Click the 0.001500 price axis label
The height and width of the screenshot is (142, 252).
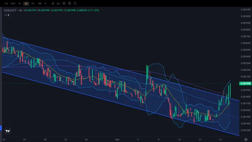246,117
